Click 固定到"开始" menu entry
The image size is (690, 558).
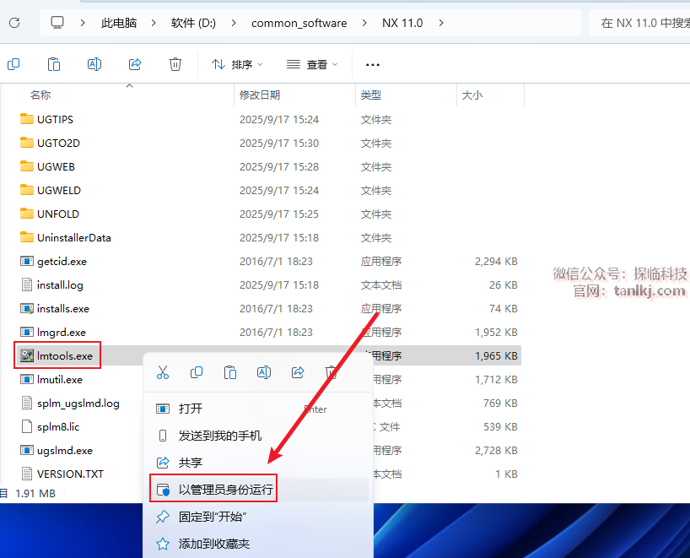click(212, 517)
